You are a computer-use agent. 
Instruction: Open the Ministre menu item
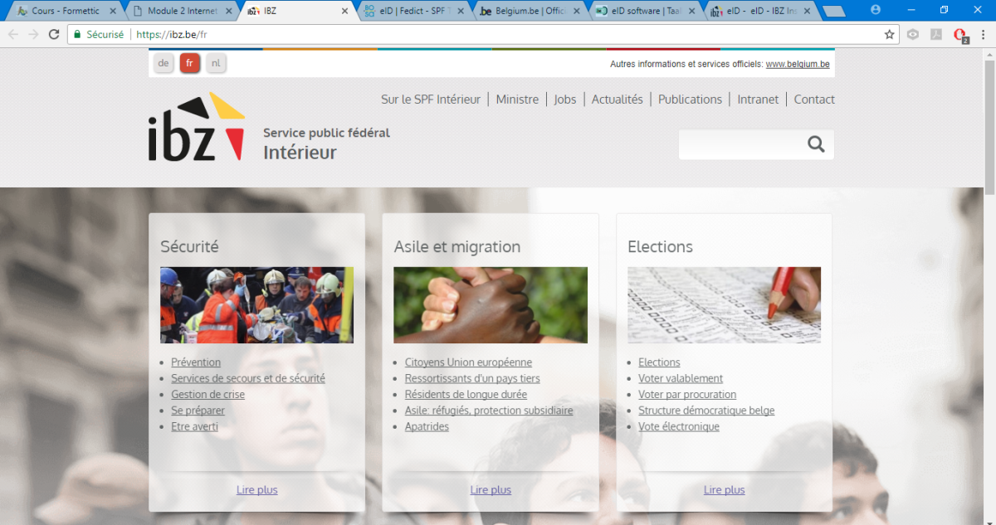coord(517,100)
